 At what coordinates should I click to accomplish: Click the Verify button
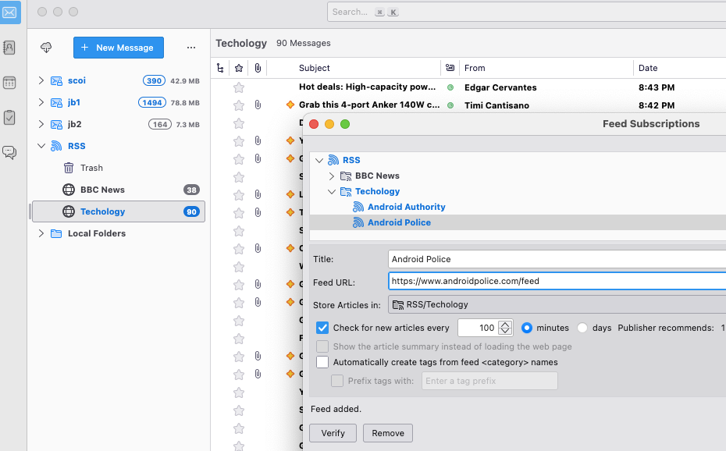tap(333, 433)
